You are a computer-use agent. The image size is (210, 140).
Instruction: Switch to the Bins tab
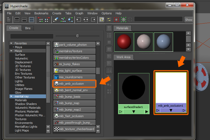pyautogui.click(x=28, y=28)
